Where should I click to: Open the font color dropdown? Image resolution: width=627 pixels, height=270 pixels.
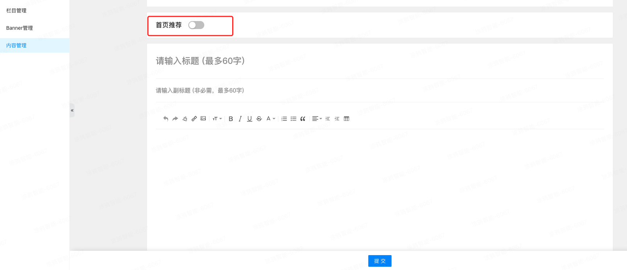271,119
